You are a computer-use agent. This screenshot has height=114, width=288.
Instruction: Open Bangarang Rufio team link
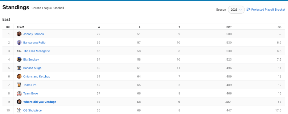tap(34, 43)
